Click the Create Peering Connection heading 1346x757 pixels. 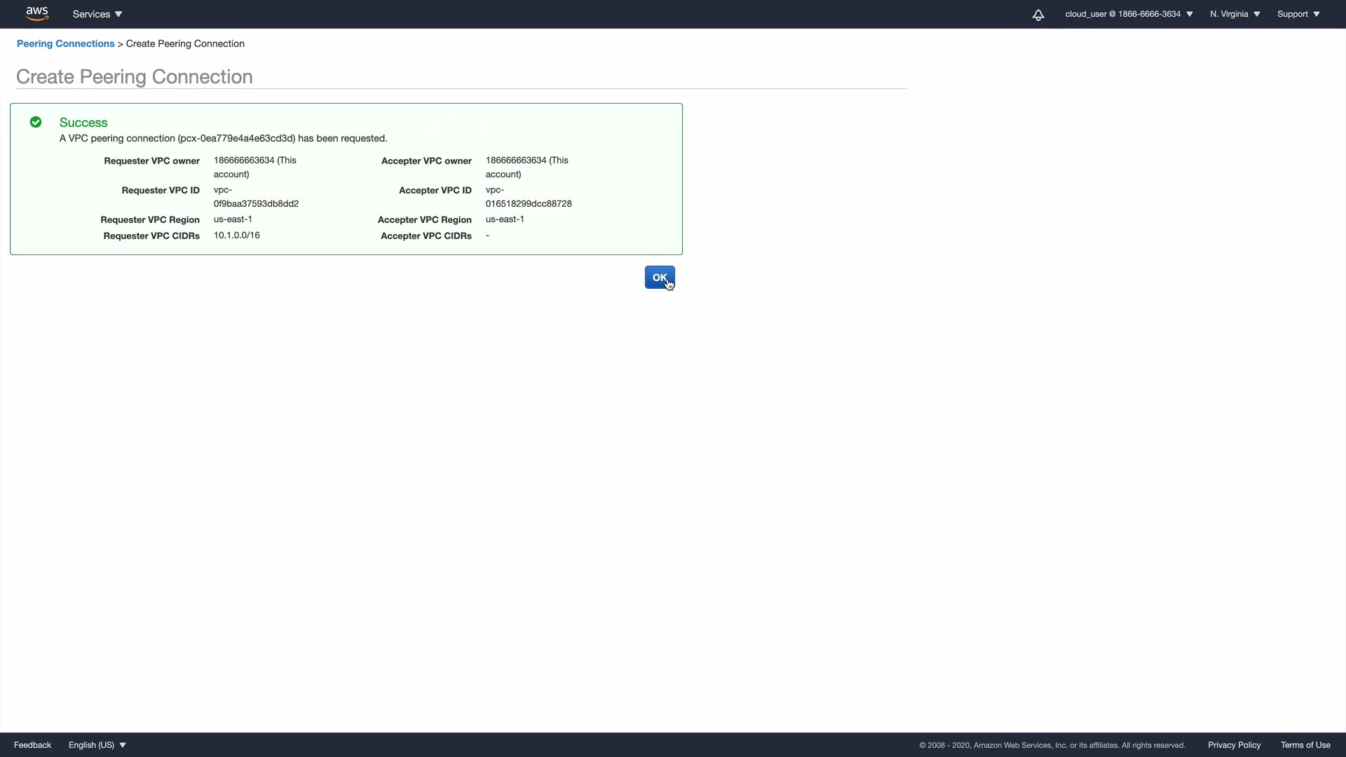coord(134,76)
